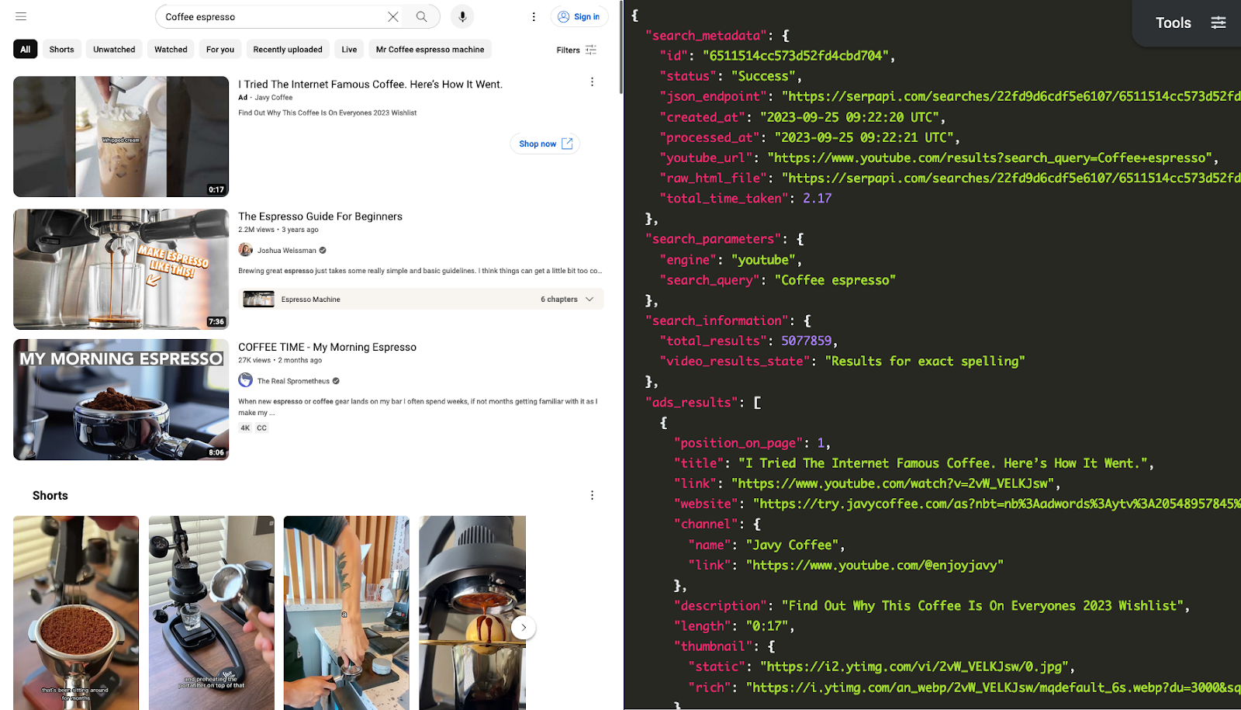This screenshot has width=1241, height=710.
Task: Open Short captioned 'that's been sitting around'
Action: [x=76, y=613]
